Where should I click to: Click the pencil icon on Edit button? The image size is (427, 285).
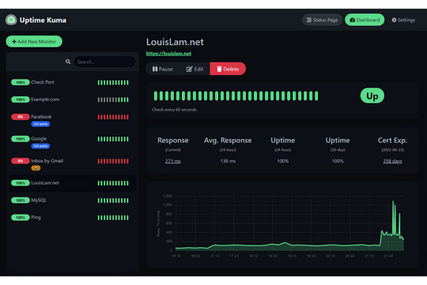coord(189,69)
